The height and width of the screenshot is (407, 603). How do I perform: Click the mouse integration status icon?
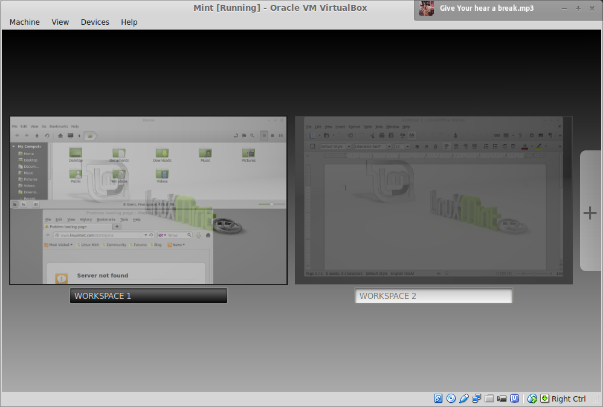(532, 399)
